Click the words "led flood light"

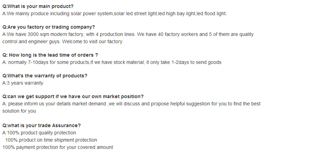tap(211, 14)
